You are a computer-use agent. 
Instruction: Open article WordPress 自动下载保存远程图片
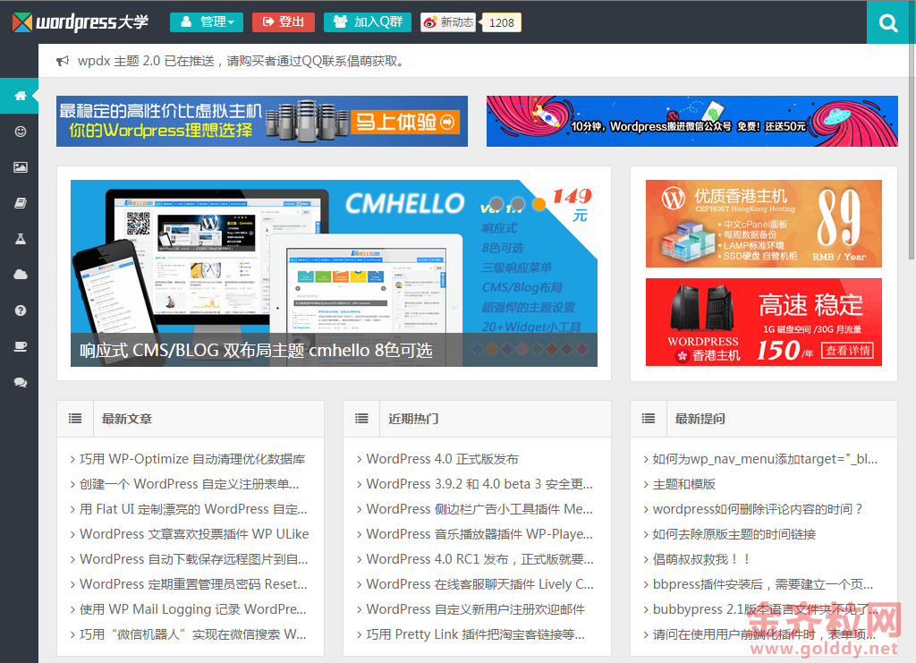[194, 559]
